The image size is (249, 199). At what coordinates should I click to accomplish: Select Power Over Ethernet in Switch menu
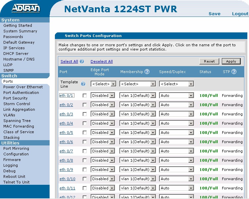coord(23,87)
